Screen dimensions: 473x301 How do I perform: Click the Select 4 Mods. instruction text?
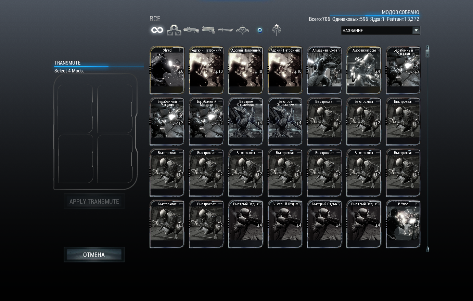(69, 71)
